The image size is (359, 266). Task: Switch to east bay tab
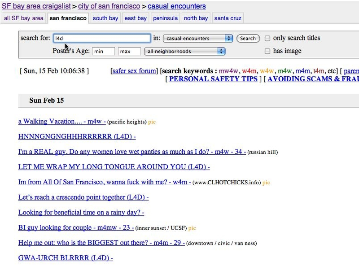136,18
